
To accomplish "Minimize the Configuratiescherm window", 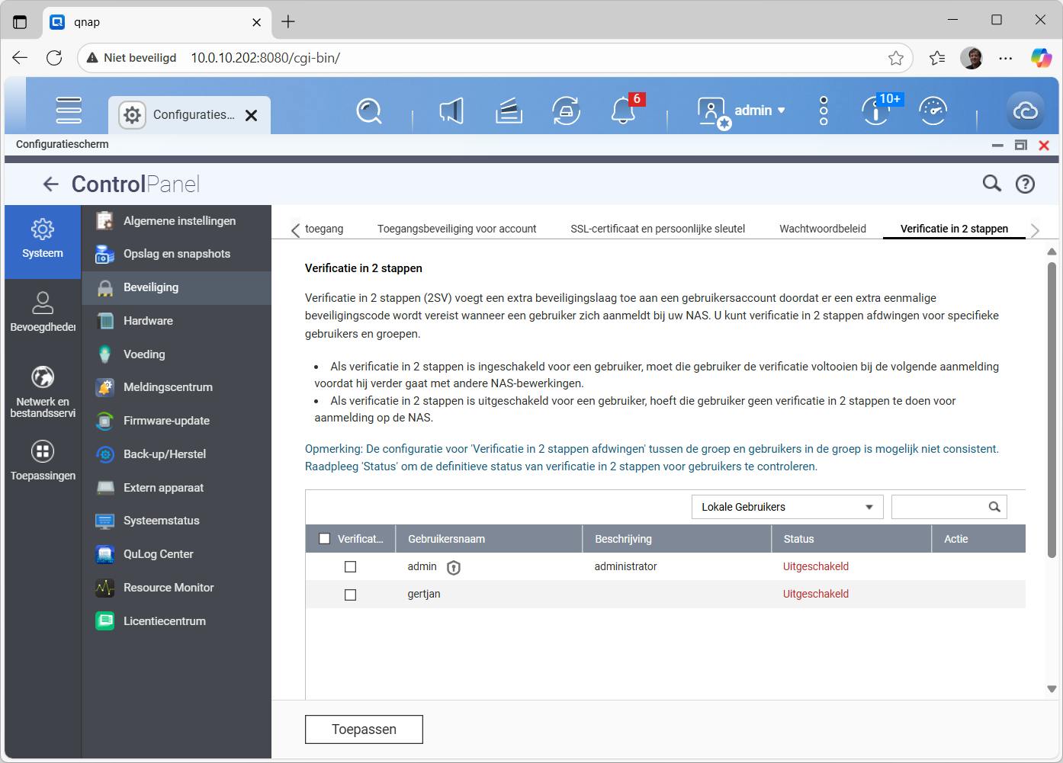I will [x=997, y=145].
